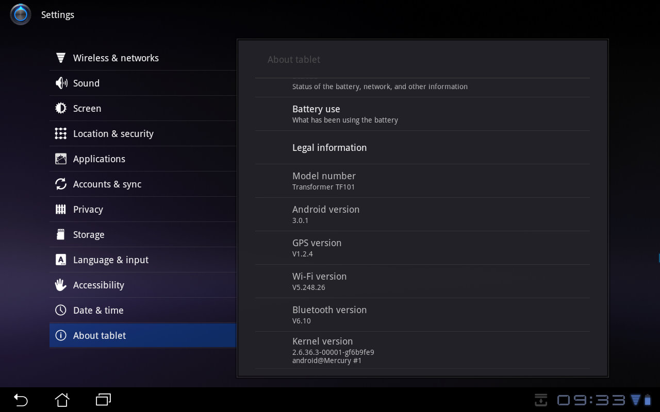Screen dimensions: 660x412
Task: Tap the Back navigation button
Action: 21,400
